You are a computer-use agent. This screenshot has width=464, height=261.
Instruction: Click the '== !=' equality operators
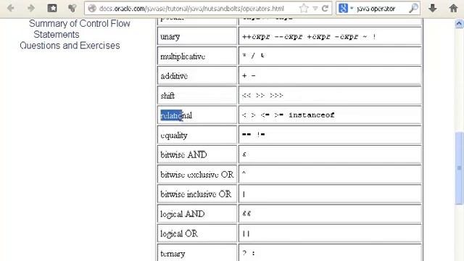tap(254, 134)
